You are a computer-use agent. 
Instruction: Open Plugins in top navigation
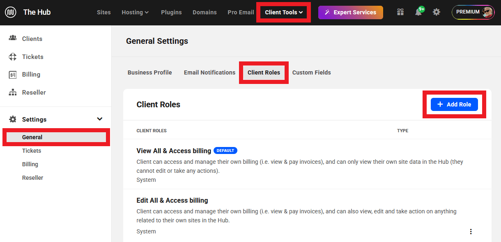point(171,12)
